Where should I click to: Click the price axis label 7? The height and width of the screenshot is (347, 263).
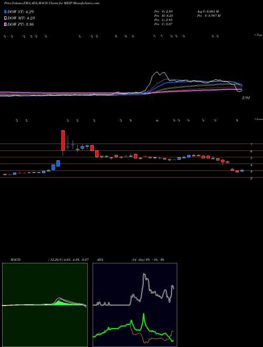tap(251, 145)
